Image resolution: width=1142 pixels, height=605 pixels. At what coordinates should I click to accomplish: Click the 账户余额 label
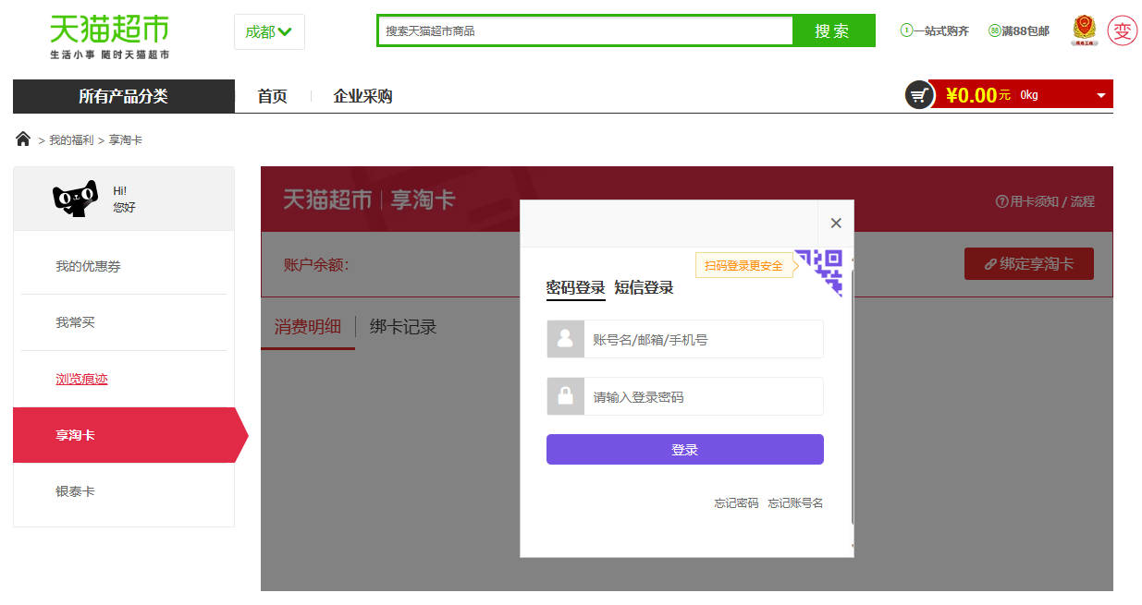click(316, 266)
